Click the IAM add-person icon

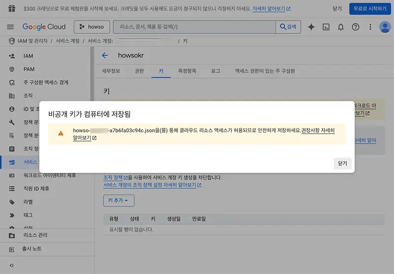[x=12, y=56]
